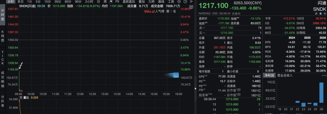Click the pencil edit icon under SNDK

(x=316, y=14)
